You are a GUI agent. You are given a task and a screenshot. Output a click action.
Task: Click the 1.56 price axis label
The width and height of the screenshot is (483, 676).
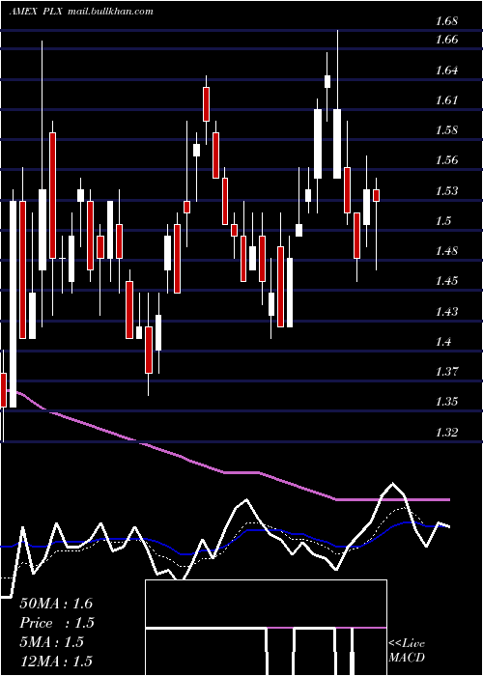click(446, 160)
